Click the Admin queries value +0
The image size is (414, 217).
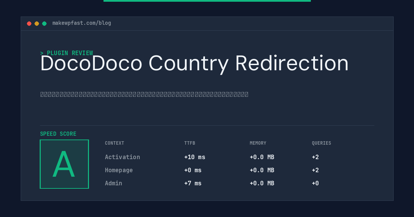(315, 183)
